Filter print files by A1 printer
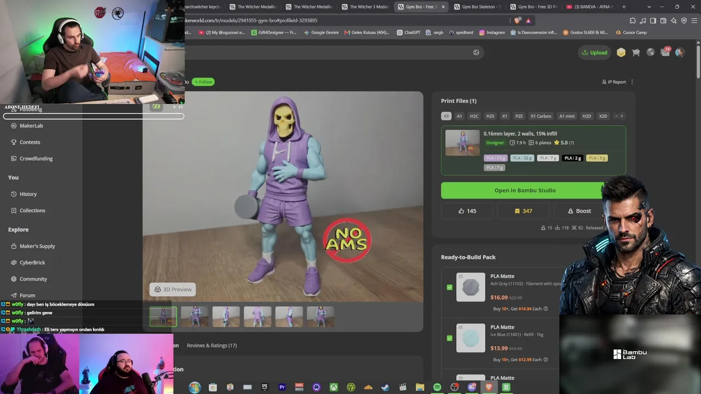The width and height of the screenshot is (701, 394). (x=459, y=116)
